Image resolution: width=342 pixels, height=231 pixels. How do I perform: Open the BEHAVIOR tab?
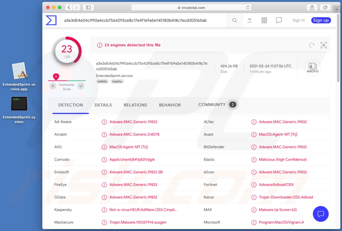tap(170, 105)
